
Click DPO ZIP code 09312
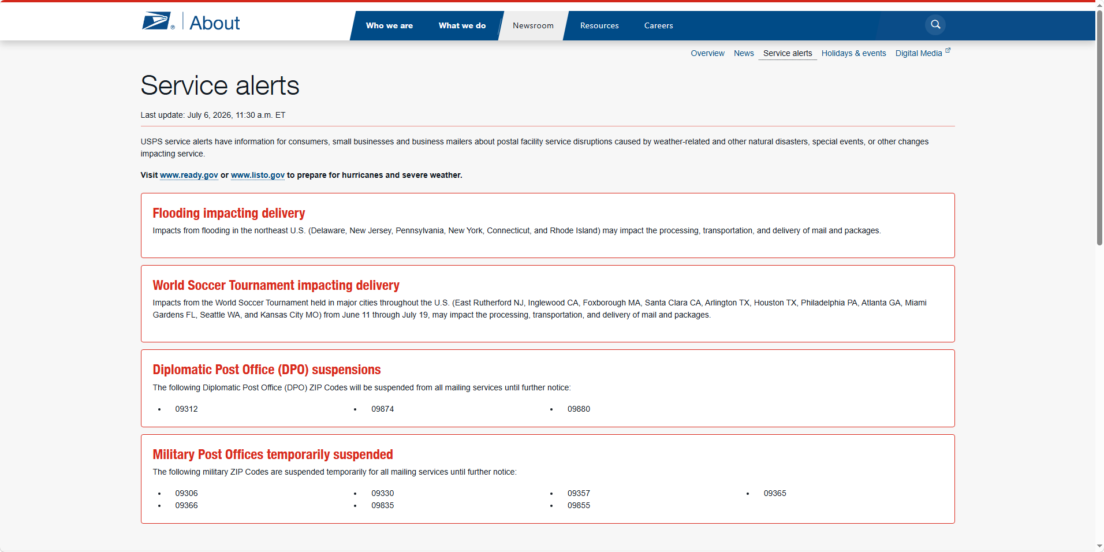pos(187,409)
